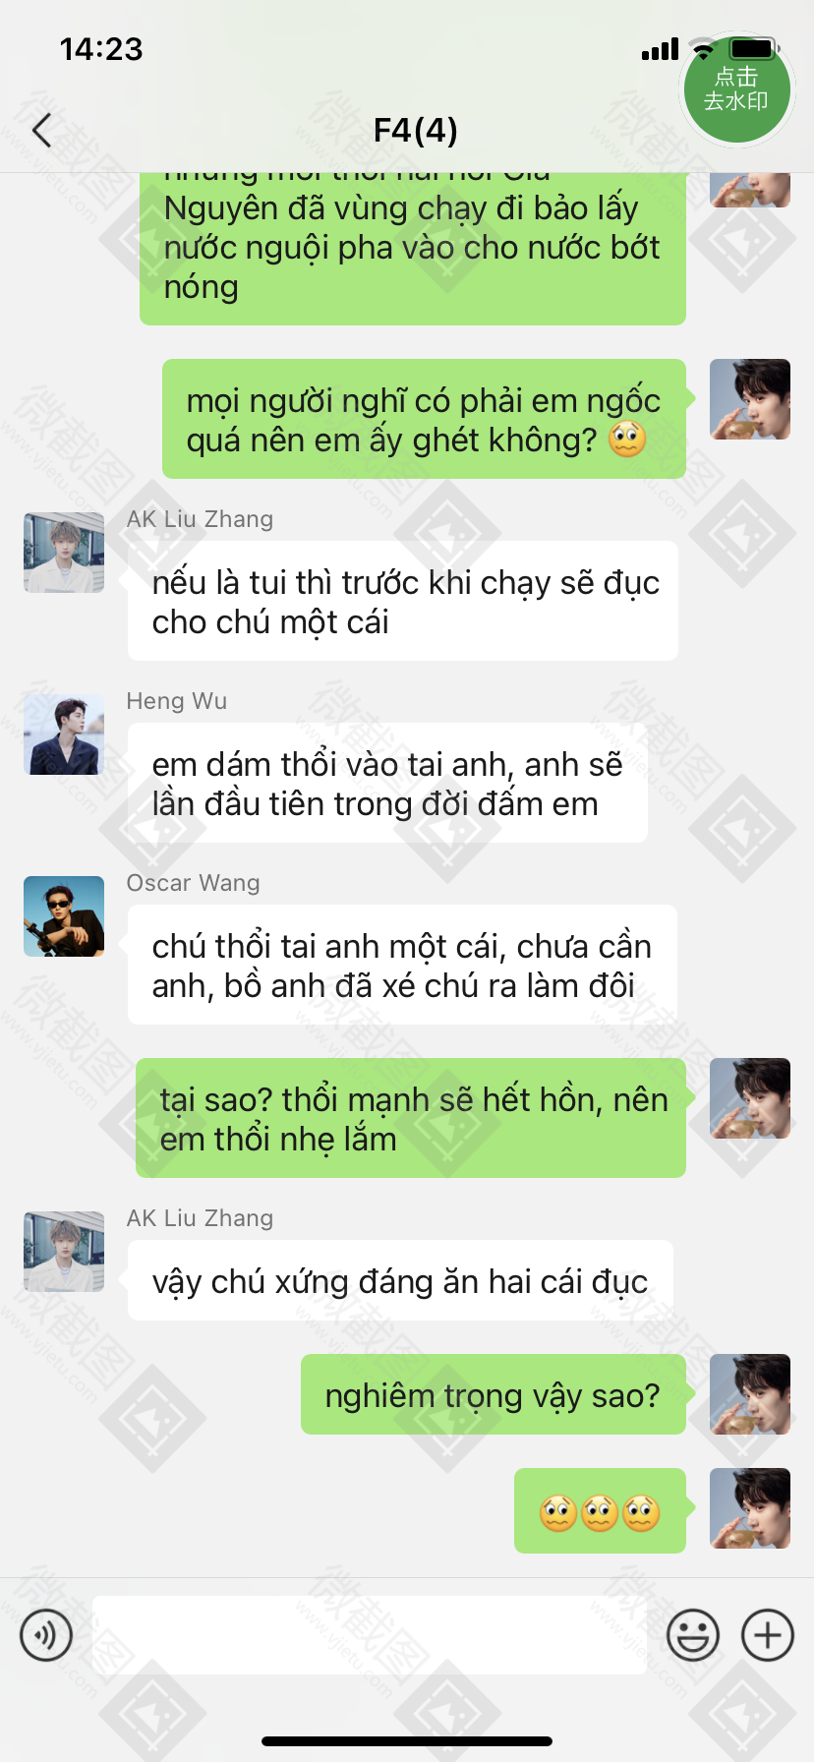Select green message 'mọi người nghĩ có phải em ngốc'

(424, 419)
